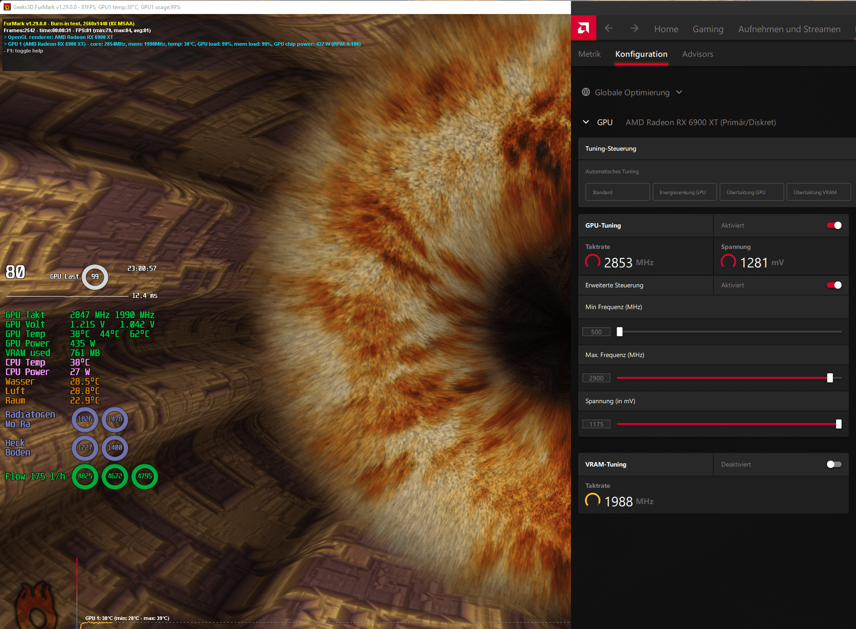Click the Spannung slider handle

pos(839,424)
